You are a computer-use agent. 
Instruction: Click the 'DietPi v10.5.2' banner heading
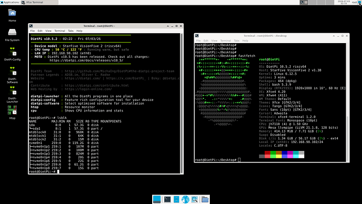point(44,39)
